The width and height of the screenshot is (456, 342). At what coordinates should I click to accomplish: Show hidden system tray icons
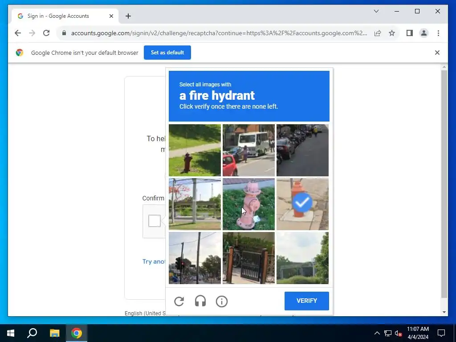[x=377, y=333]
